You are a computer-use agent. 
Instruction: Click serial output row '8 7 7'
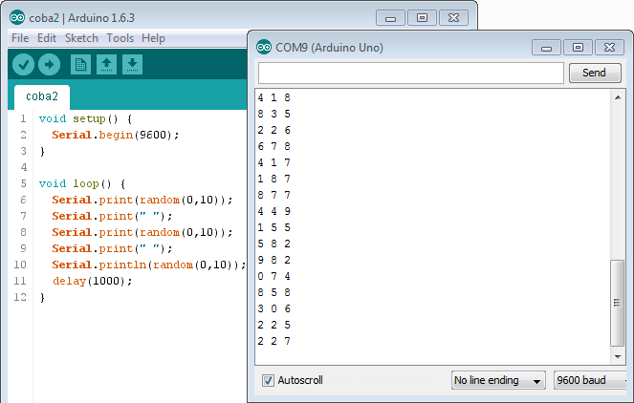click(274, 195)
